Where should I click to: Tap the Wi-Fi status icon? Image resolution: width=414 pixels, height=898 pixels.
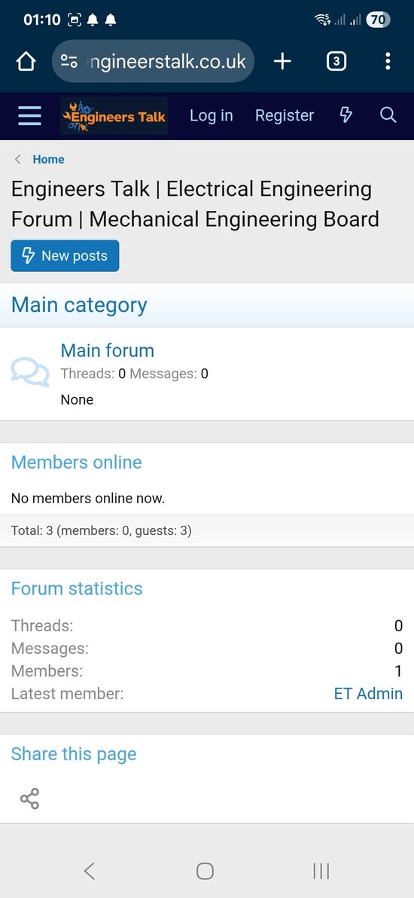pyautogui.click(x=322, y=20)
